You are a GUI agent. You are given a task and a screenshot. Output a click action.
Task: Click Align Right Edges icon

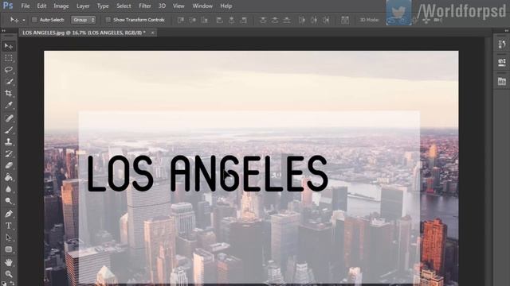pyautogui.click(x=243, y=20)
